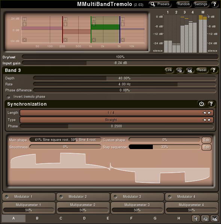This screenshot has height=224, width=221.
Task: Open Synchronization help question mark
Action: 211,104
